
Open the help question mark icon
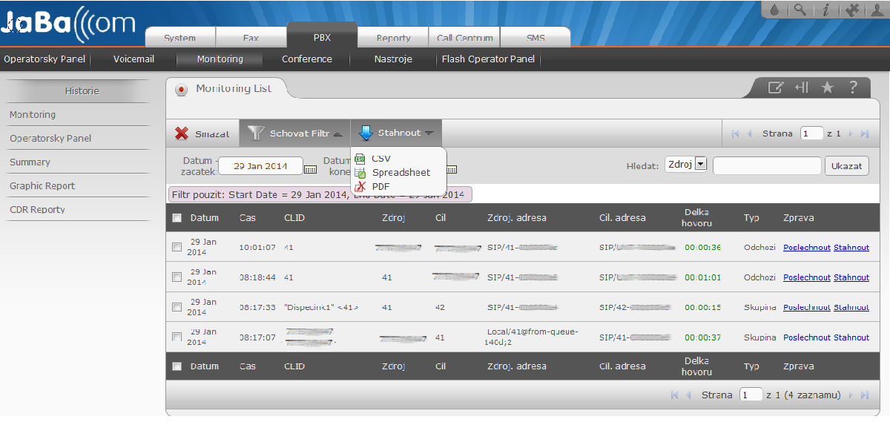(x=853, y=88)
